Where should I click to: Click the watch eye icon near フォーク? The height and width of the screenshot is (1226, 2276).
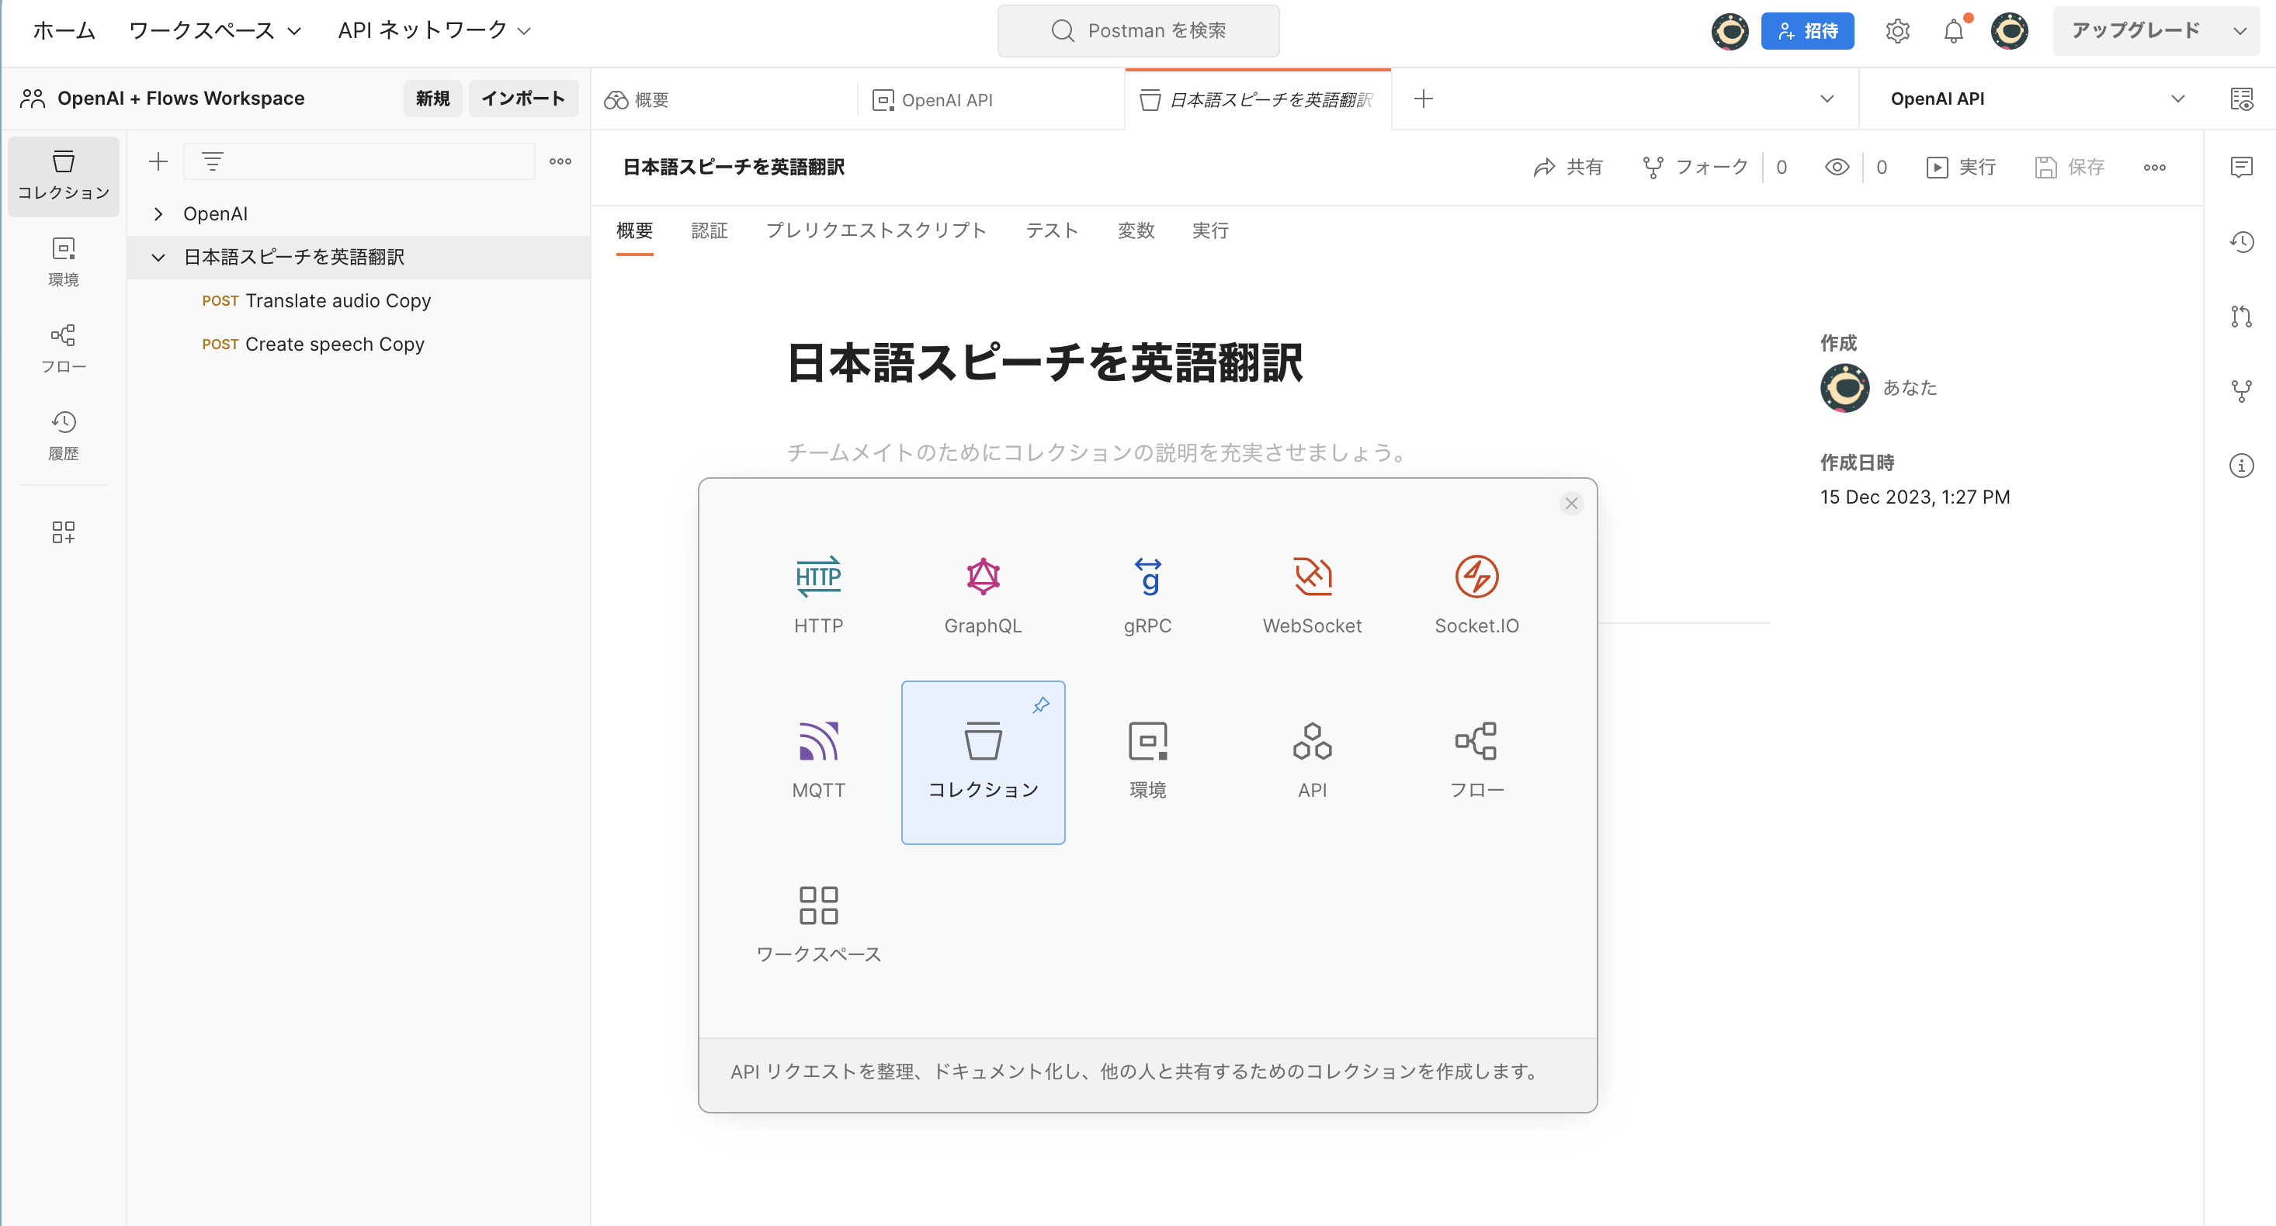click(1837, 167)
